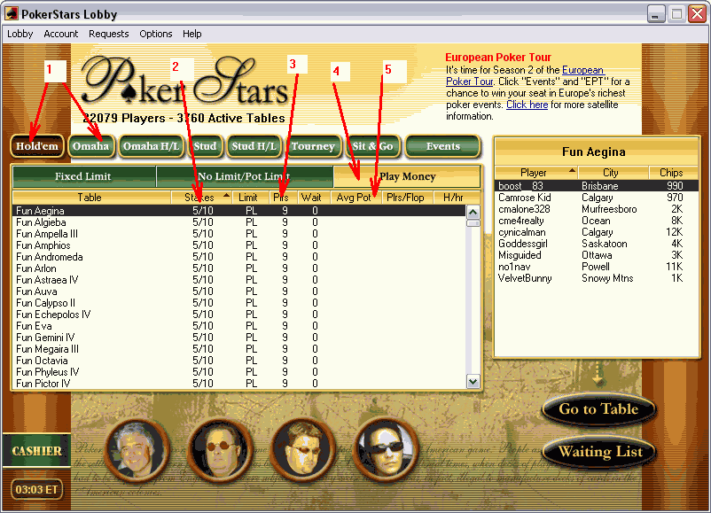Open the Help menu
The image size is (711, 513).
(x=192, y=34)
